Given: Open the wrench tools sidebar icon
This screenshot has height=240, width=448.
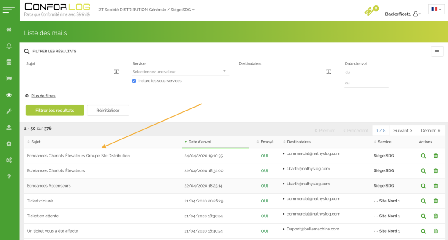Looking at the screenshot, I should coord(9,111).
